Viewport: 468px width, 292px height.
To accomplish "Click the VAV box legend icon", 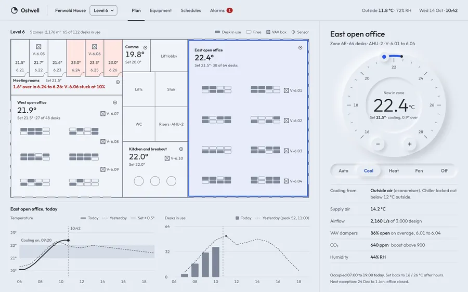I will pos(268,32).
